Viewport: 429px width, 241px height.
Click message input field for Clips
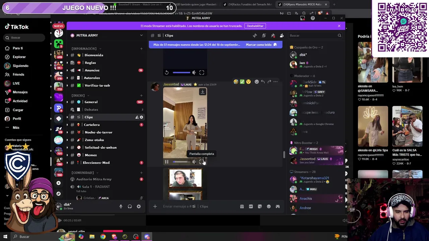[199, 207]
